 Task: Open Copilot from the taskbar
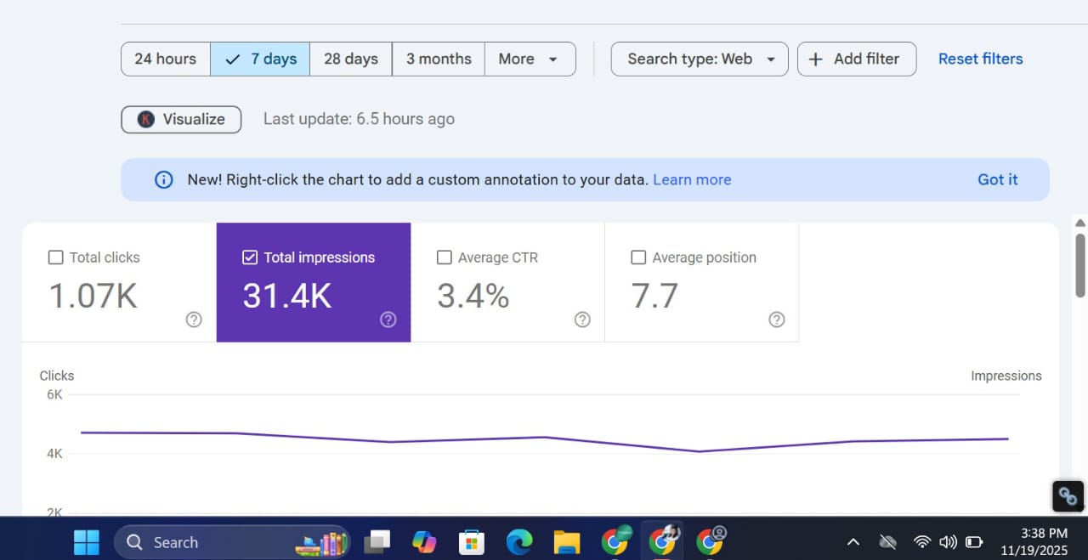pyautogui.click(x=423, y=541)
